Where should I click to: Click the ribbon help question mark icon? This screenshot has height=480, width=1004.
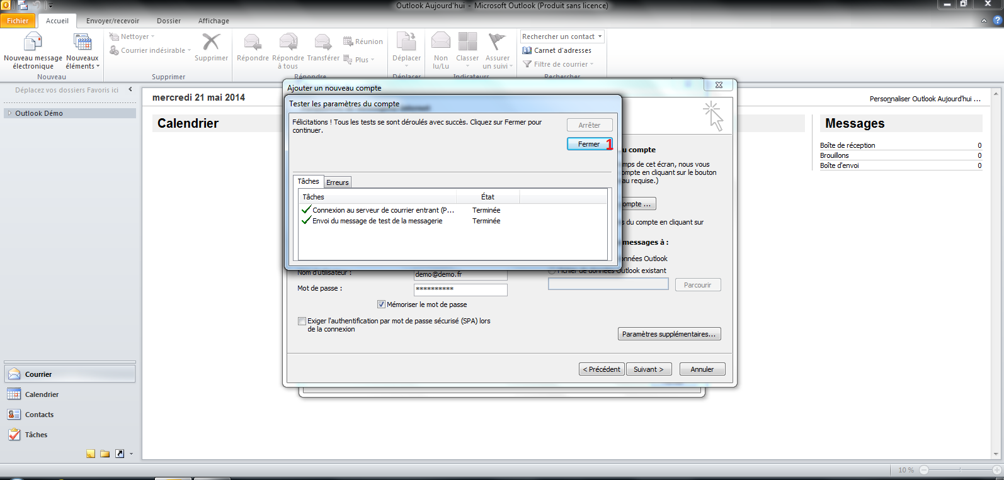point(997,21)
